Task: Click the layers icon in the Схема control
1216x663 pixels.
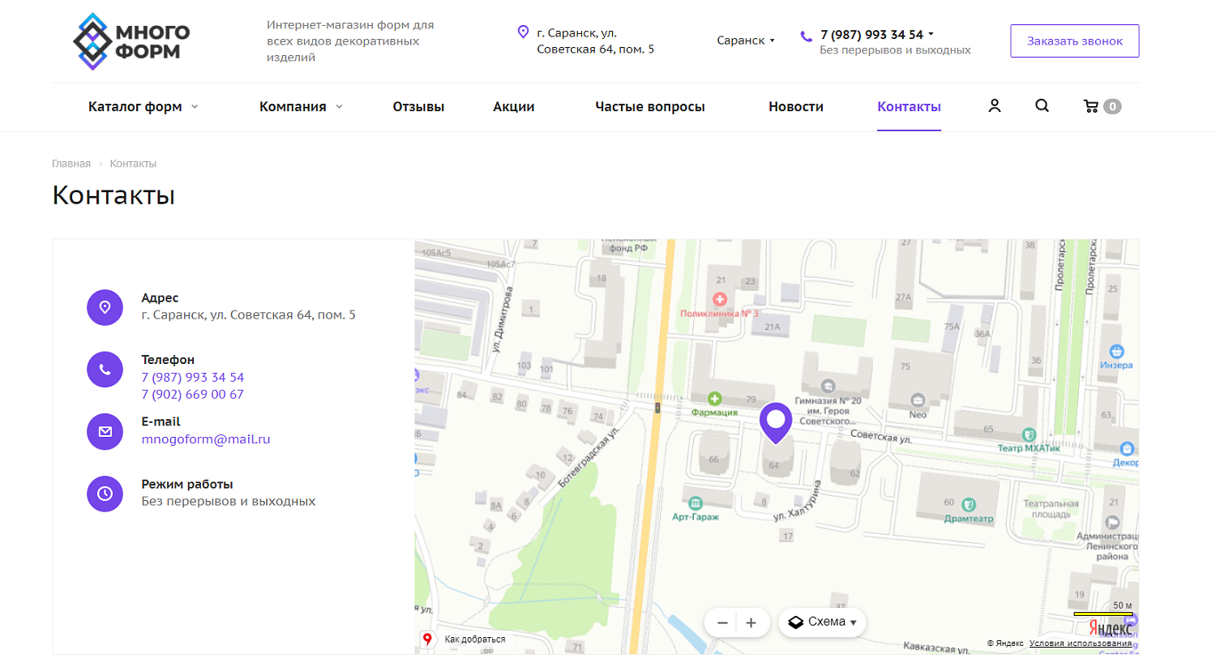Action: 797,622
